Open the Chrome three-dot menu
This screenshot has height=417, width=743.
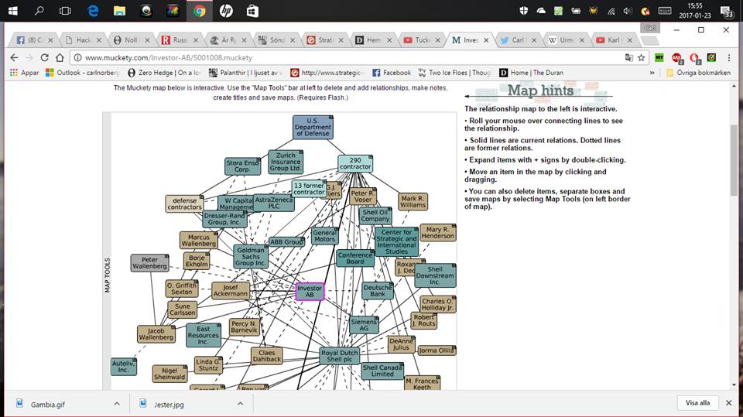click(728, 58)
